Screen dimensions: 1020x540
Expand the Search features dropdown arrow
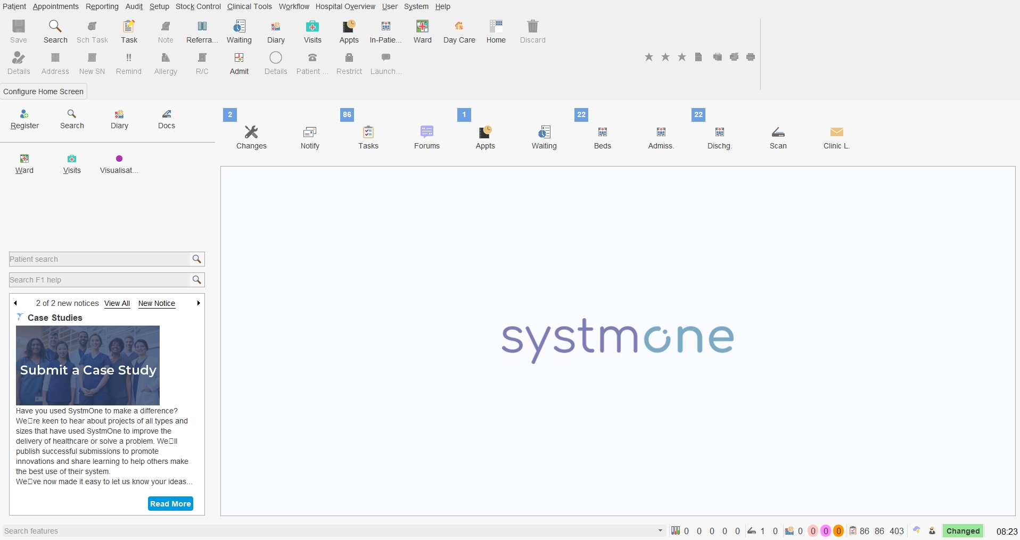coord(660,530)
